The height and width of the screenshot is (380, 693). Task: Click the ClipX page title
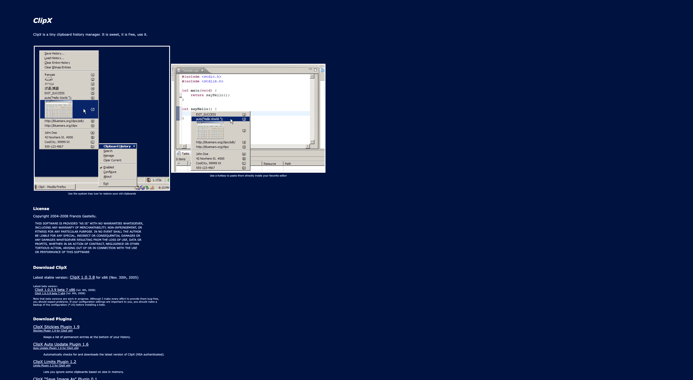[x=43, y=20]
